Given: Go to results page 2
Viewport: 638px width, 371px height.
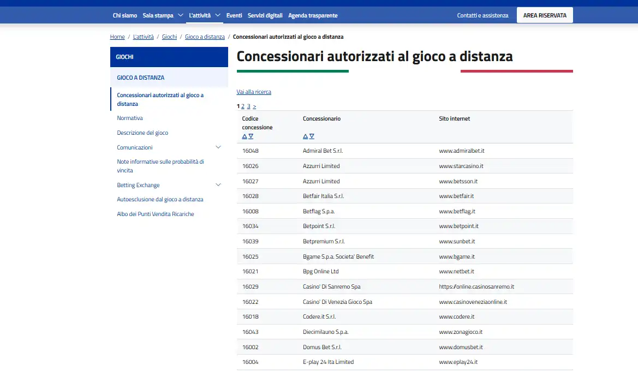Looking at the screenshot, I should click(x=243, y=106).
